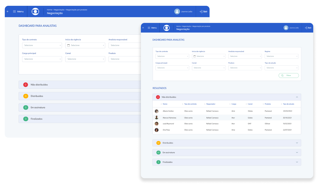Click the calendar icon in the front window's date field

(x=194, y=56)
